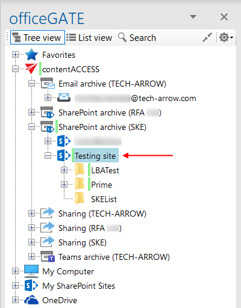Image resolution: width=241 pixels, height=308 pixels.
Task: Click the unpin pane icon in the toolbar
Action: (207, 37)
